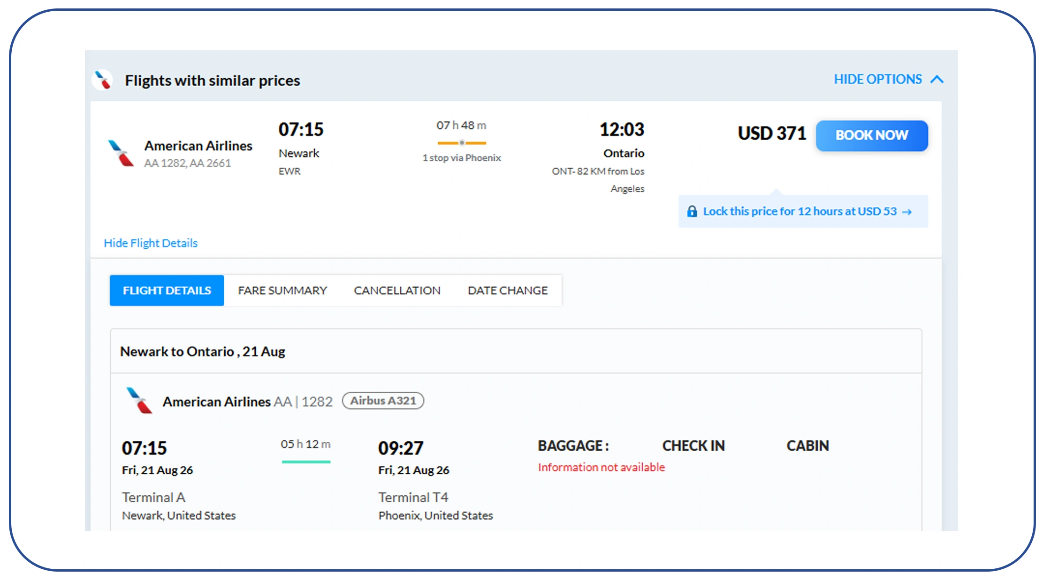Screen dimensions: 1043x581
Task: Select the FLIGHT DETAILS tab
Action: point(167,290)
